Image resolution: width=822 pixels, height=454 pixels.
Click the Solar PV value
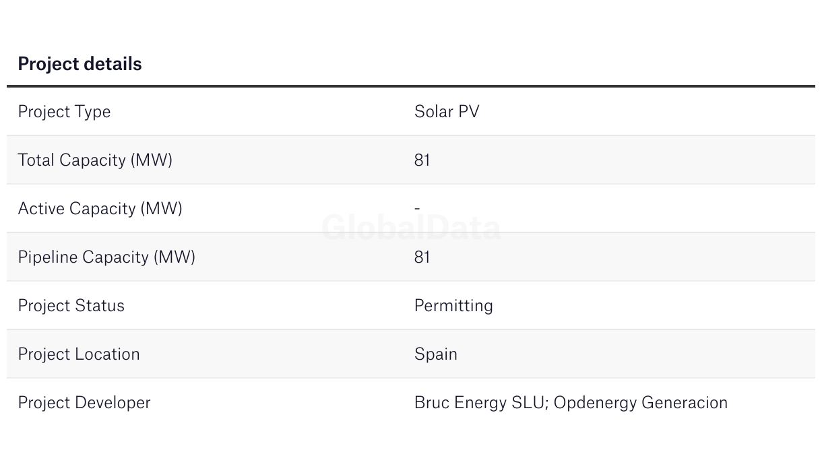[x=447, y=112]
